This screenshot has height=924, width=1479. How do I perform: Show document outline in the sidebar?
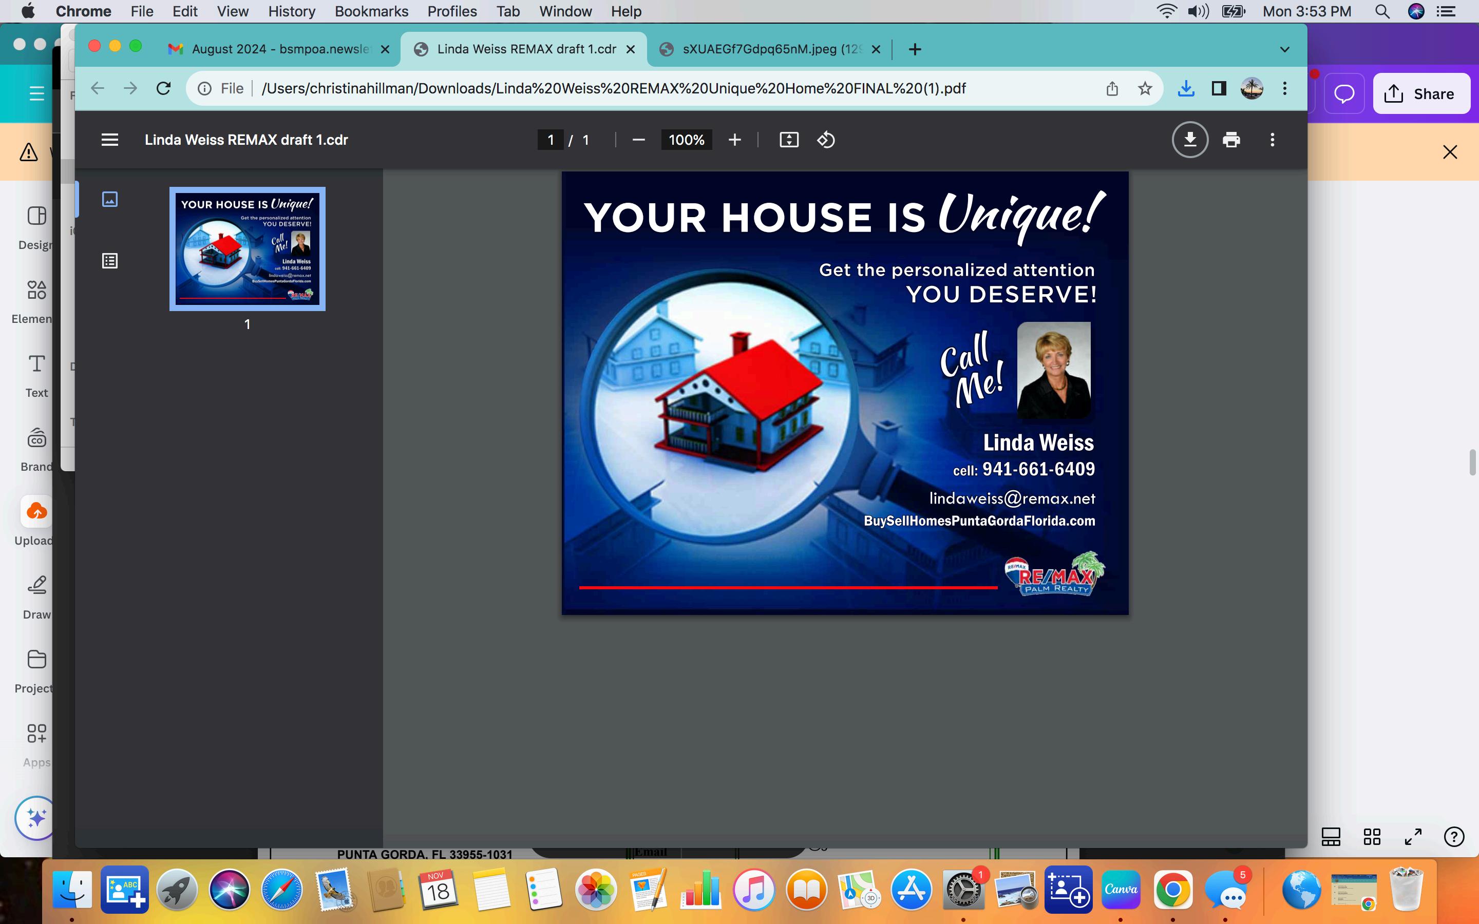(110, 261)
